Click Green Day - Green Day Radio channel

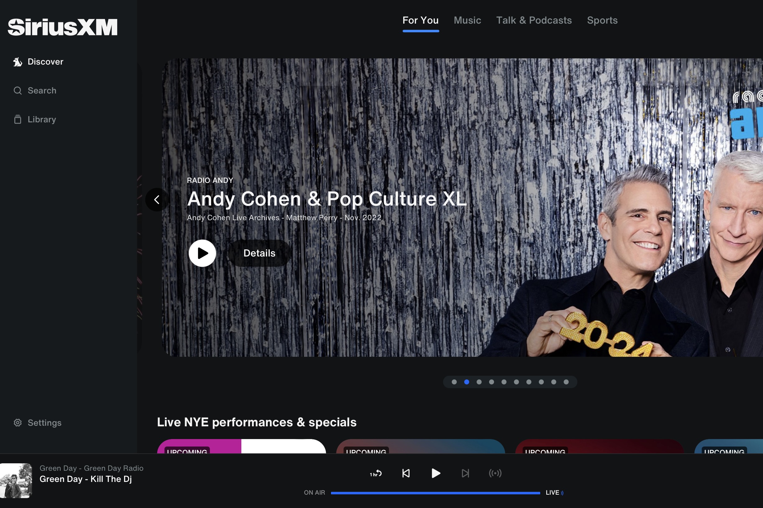click(x=91, y=468)
